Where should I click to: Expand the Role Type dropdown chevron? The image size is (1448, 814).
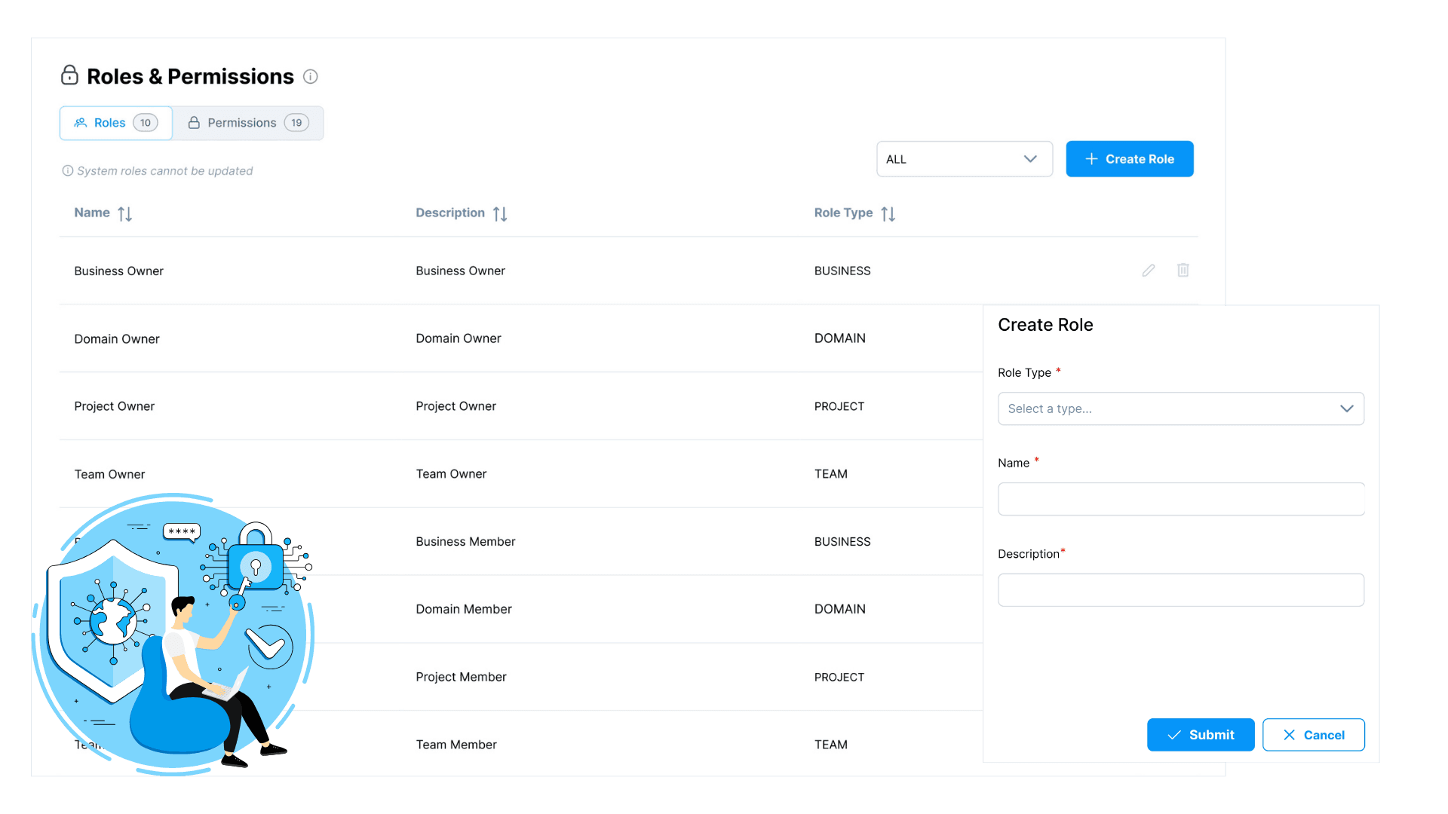click(x=1346, y=408)
